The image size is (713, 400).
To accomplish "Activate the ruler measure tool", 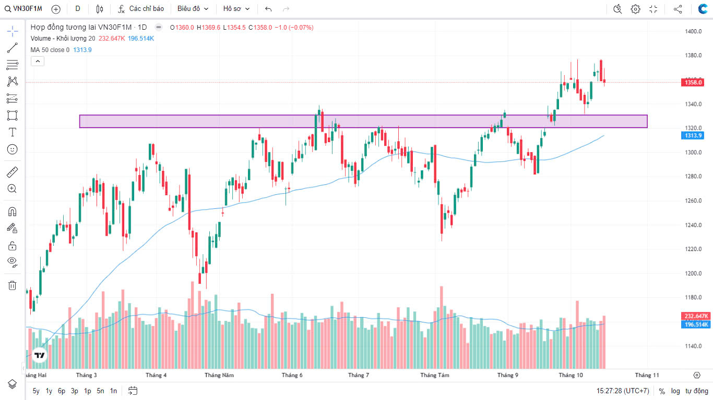I will (13, 171).
